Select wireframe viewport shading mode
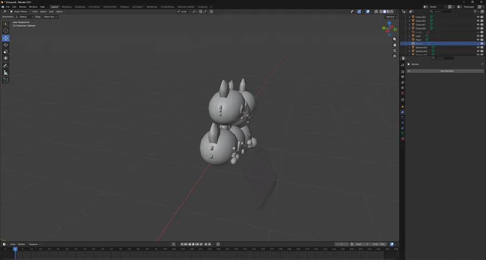 coord(381,11)
